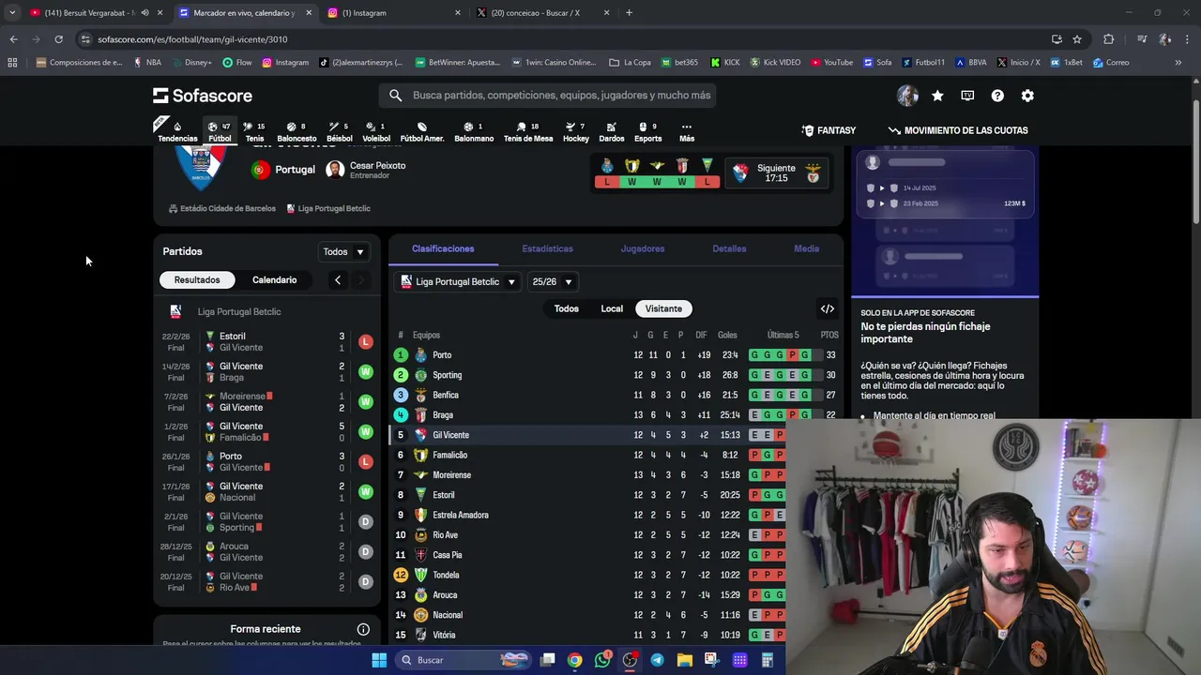The width and height of the screenshot is (1201, 675).
Task: Select the Voleibol sport icon
Action: tap(376, 131)
